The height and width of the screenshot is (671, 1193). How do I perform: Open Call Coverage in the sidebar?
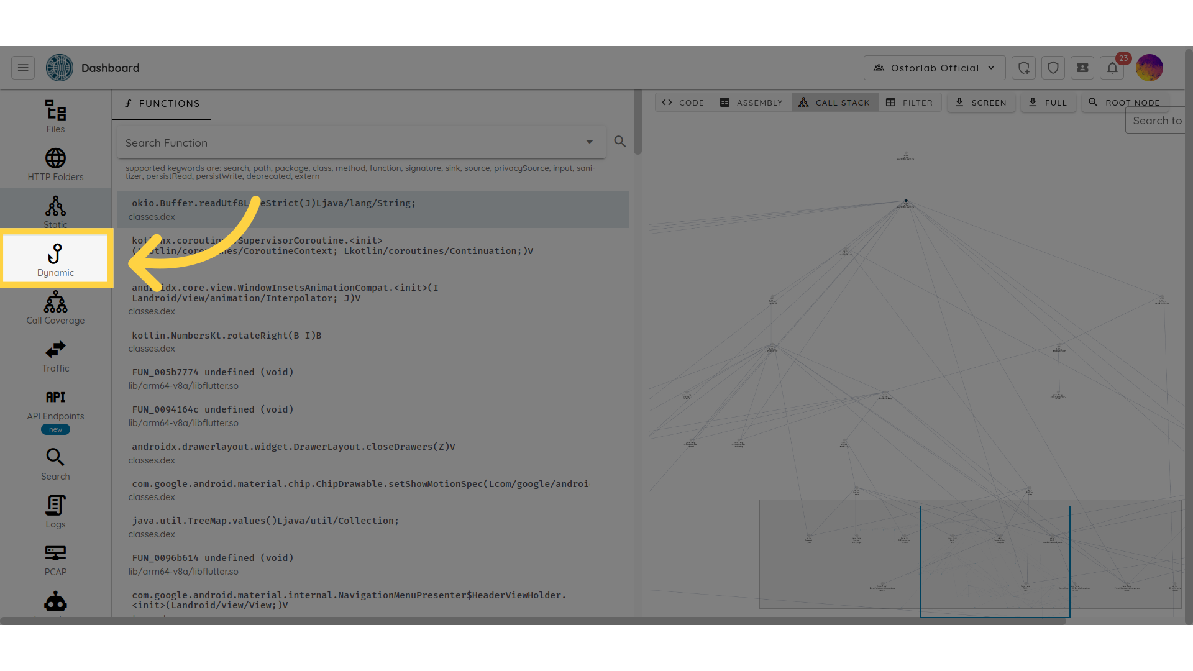pyautogui.click(x=55, y=308)
